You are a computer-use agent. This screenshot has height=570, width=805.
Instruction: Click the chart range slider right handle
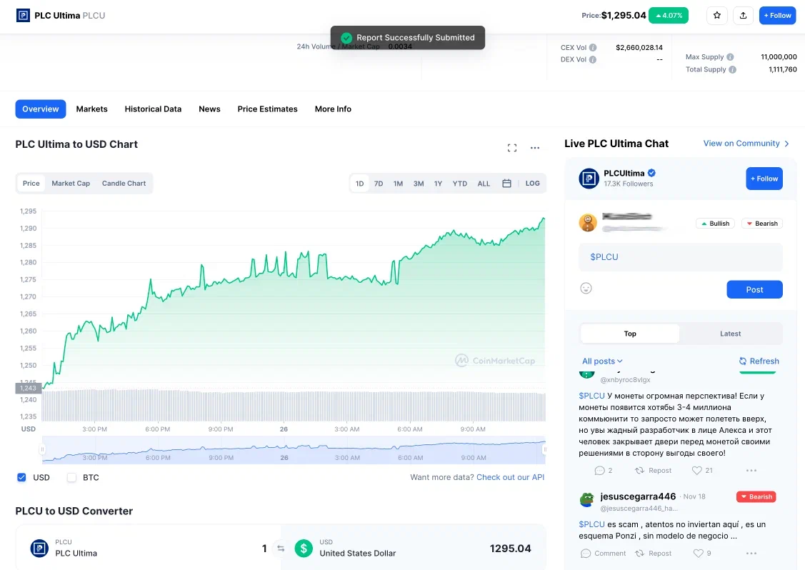[544, 449]
